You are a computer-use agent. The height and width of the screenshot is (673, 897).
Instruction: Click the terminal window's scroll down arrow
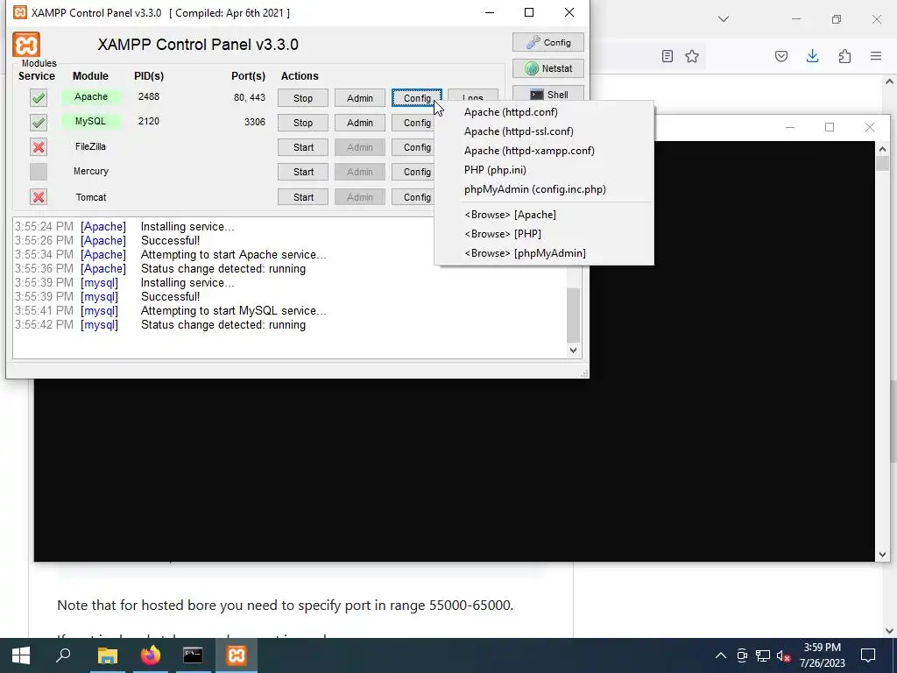click(x=882, y=554)
